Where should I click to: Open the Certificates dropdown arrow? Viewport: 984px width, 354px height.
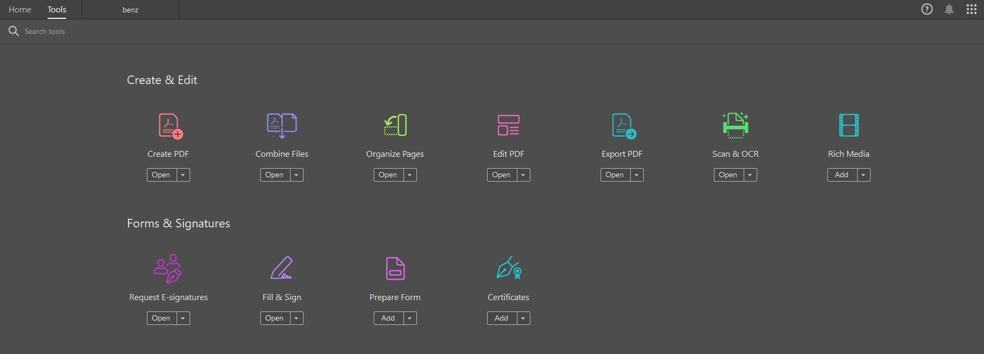(523, 318)
